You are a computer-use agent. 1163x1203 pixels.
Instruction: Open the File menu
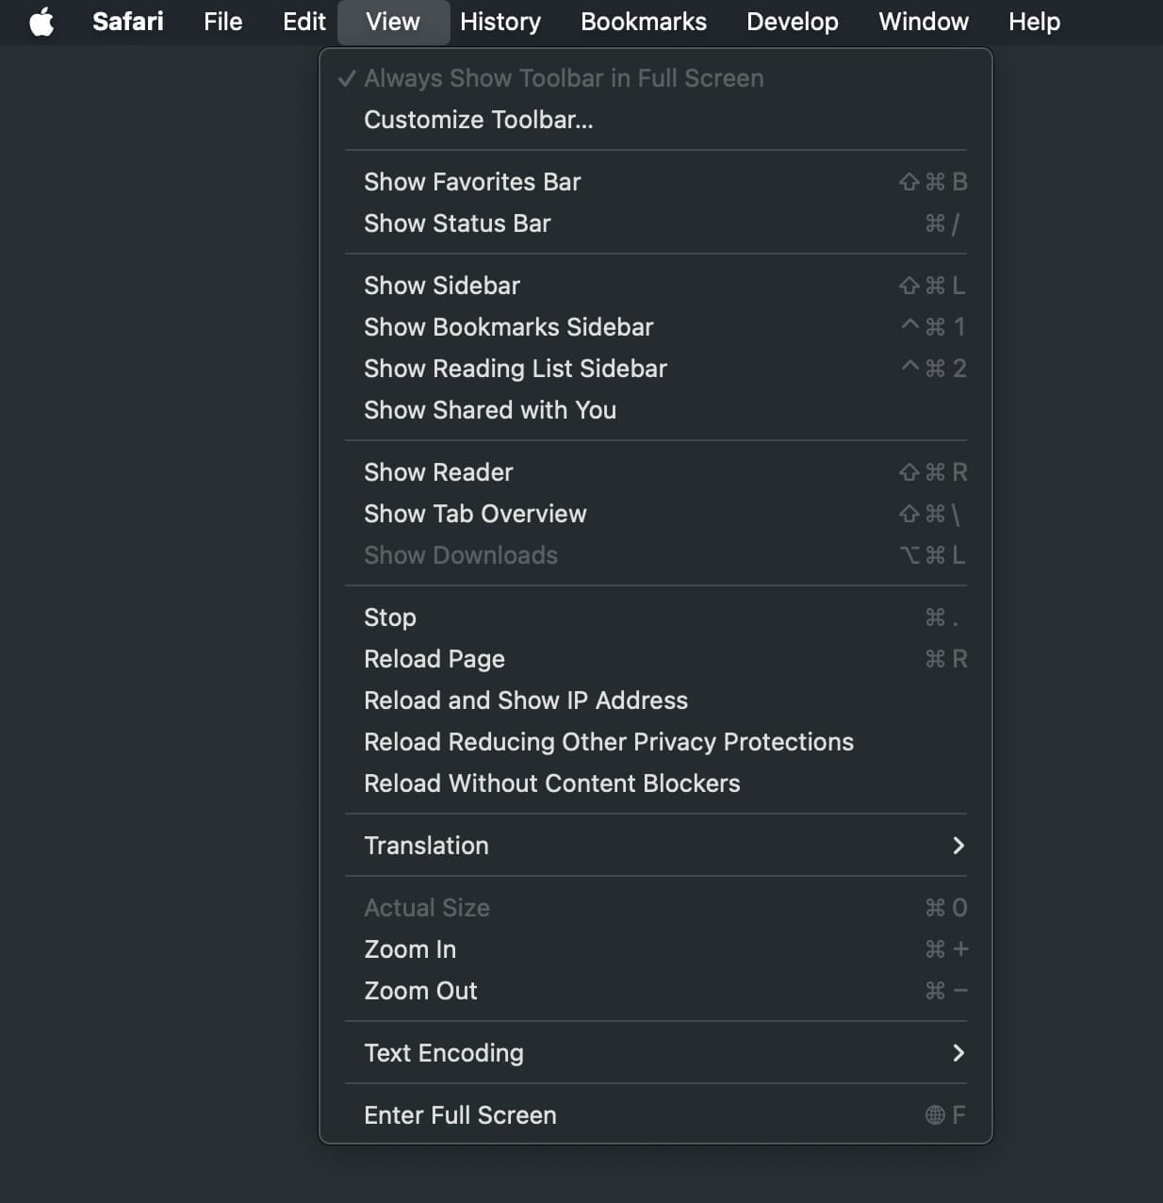pyautogui.click(x=223, y=22)
